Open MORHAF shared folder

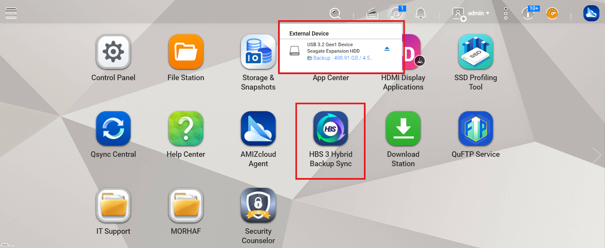point(186,205)
